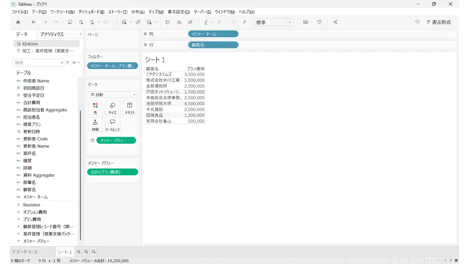Click the share workbook icon

click(335, 22)
